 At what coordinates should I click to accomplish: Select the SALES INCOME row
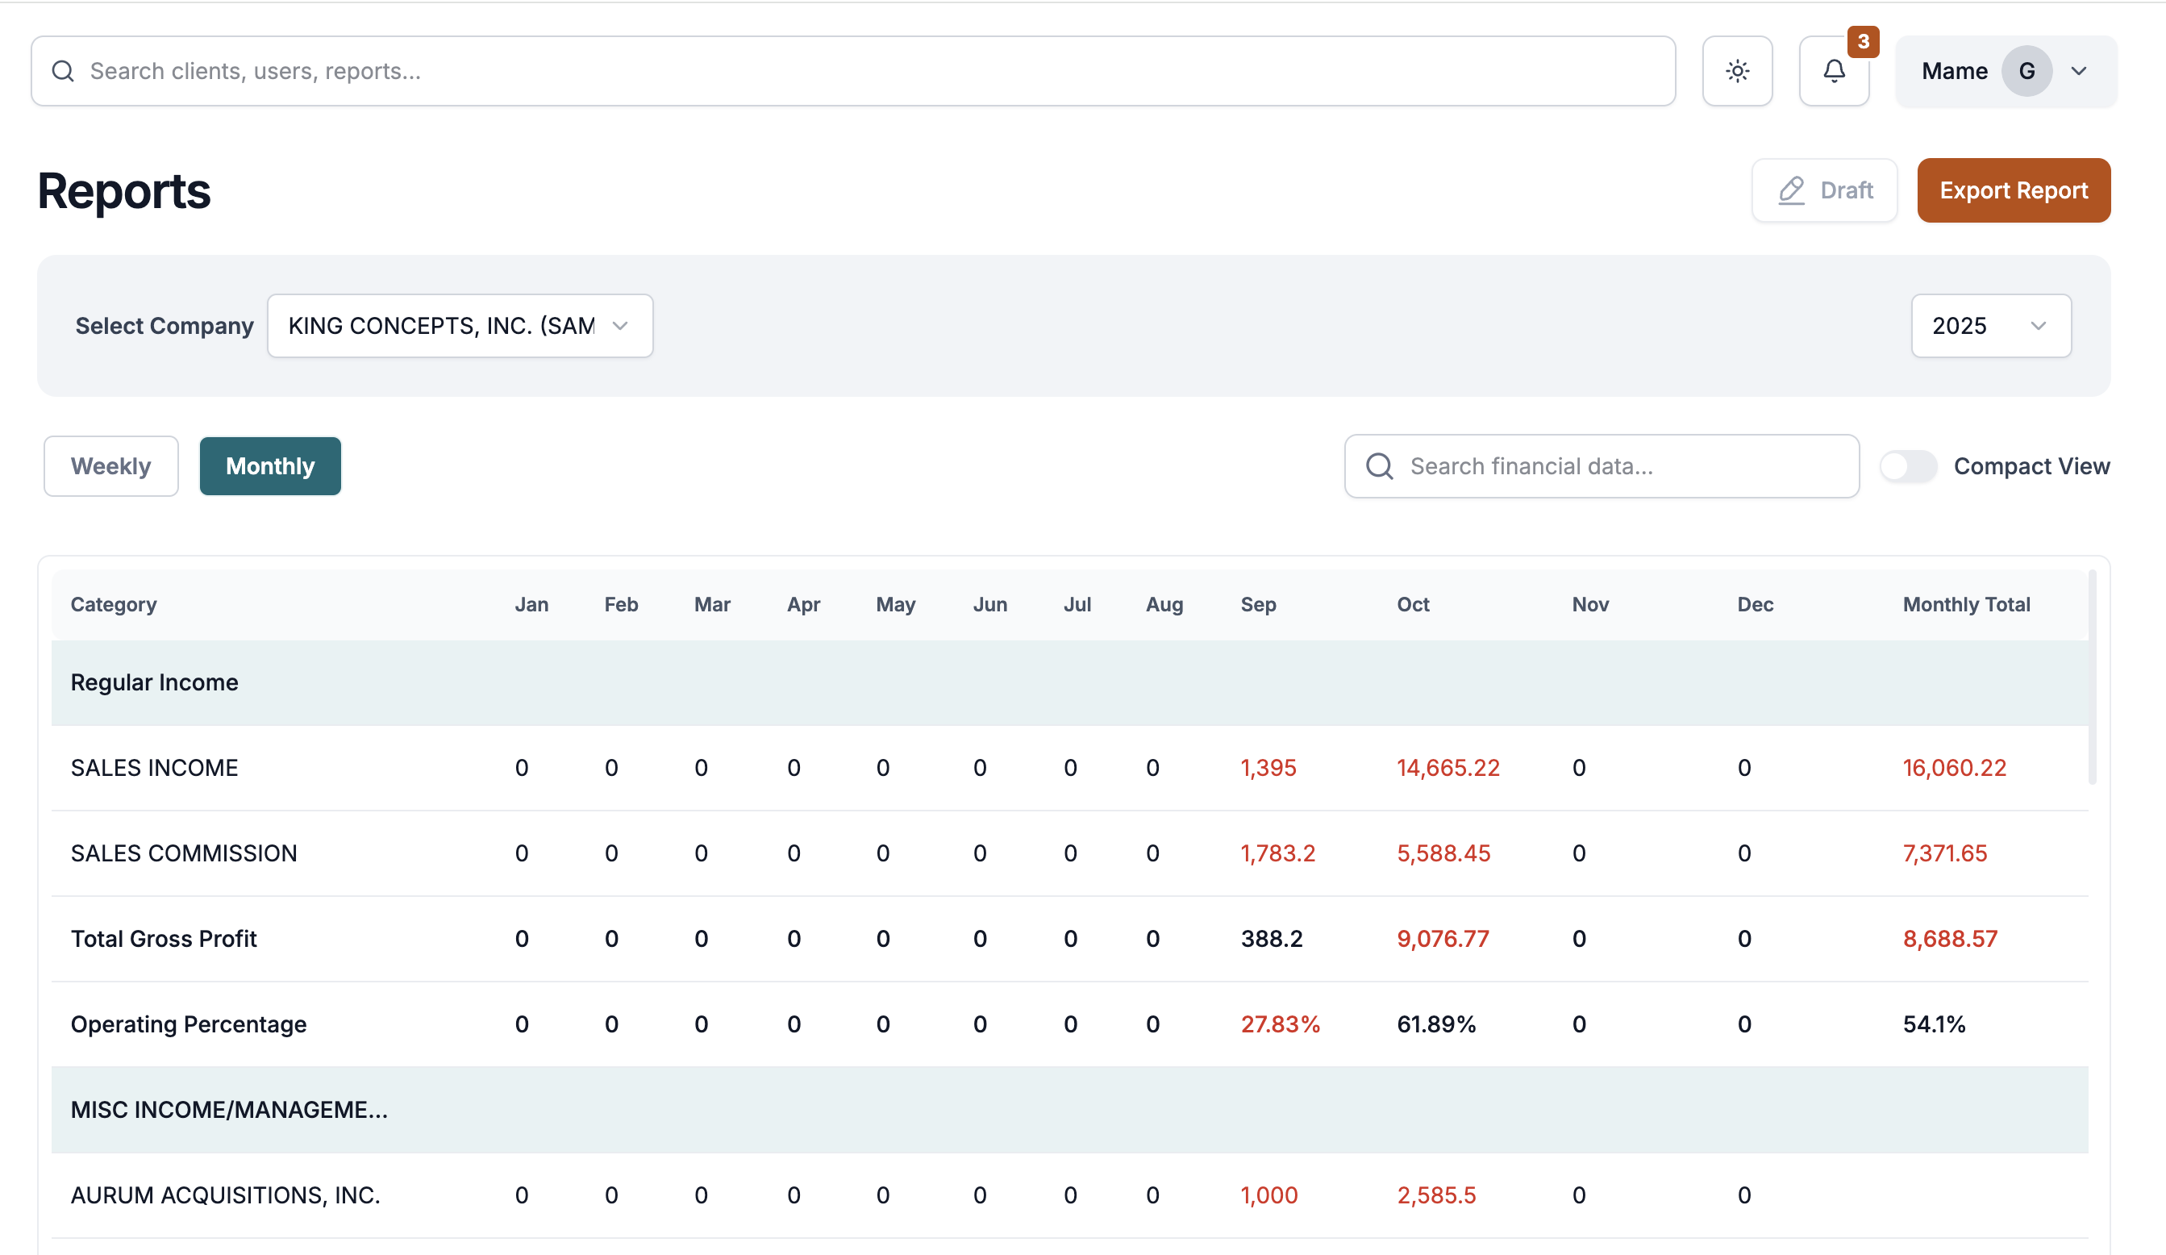(x=155, y=768)
